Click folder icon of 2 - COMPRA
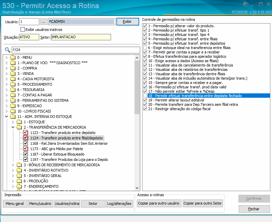This screenshot has height=222, width=272. [13, 68]
